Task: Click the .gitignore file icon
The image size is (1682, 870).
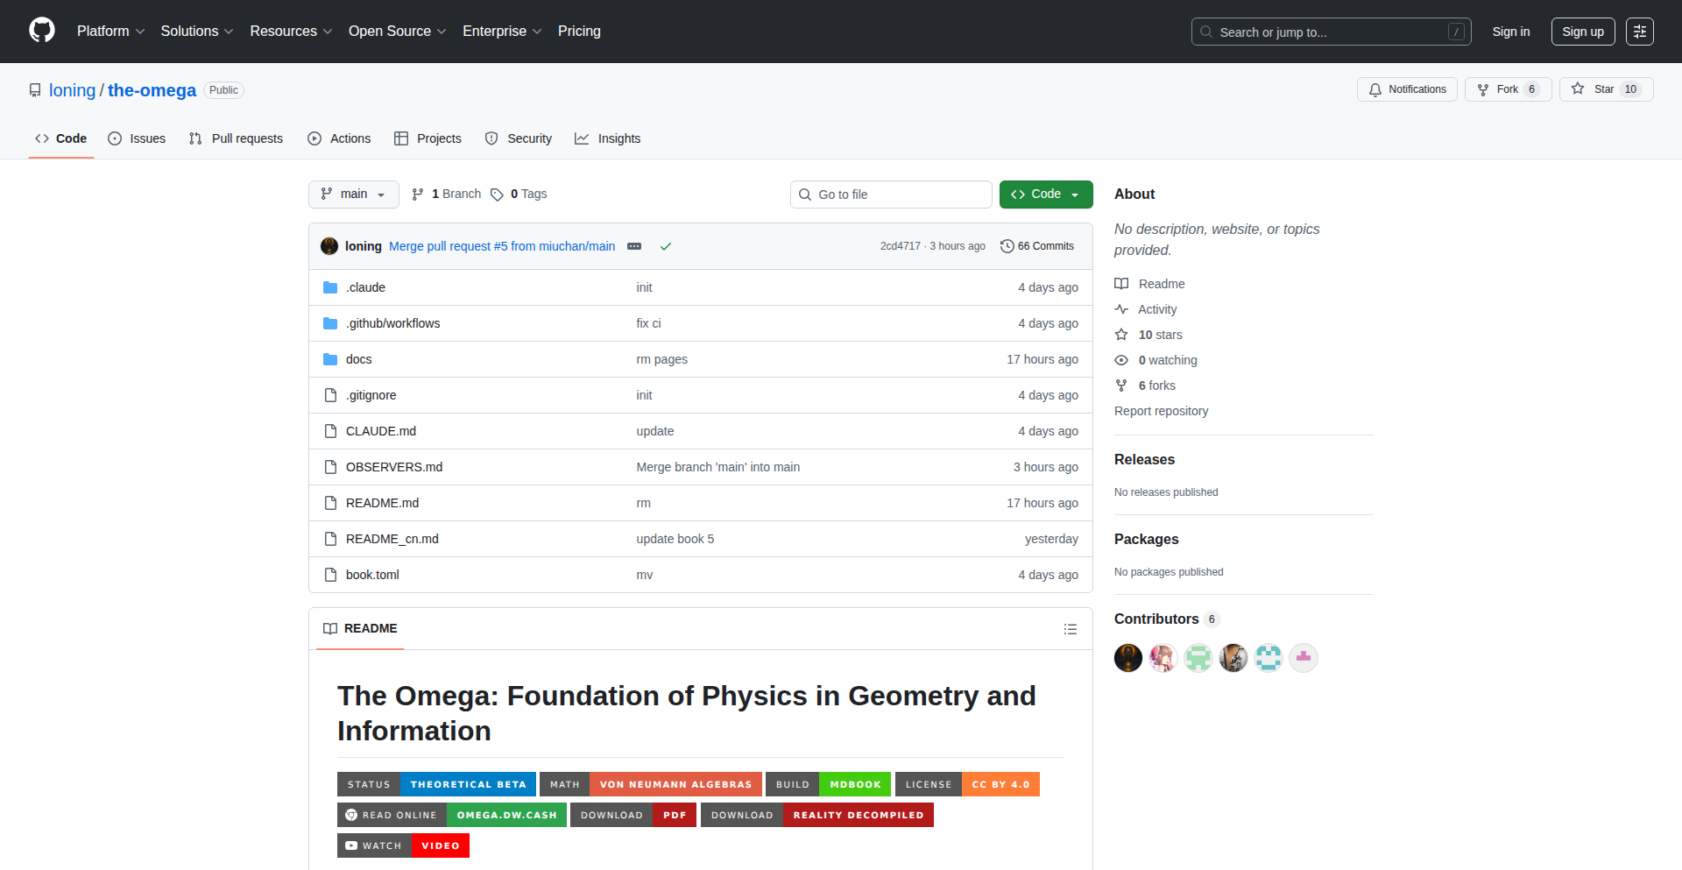Action: 330,395
